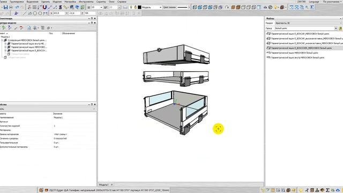Save the model with the floppy disk icon
This screenshot has width=343, height=193.
[6, 7]
